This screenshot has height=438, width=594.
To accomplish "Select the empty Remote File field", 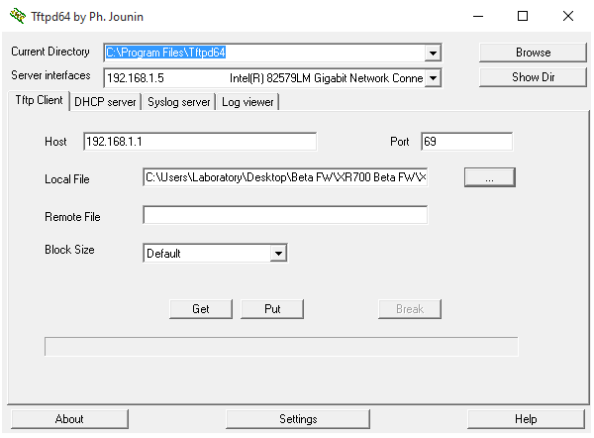I will point(285,215).
